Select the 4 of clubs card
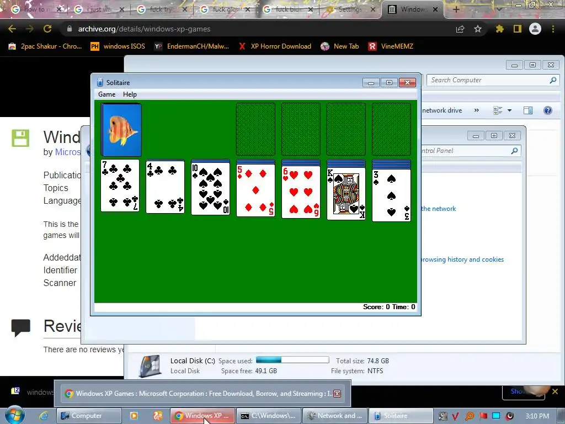 pyautogui.click(x=166, y=187)
